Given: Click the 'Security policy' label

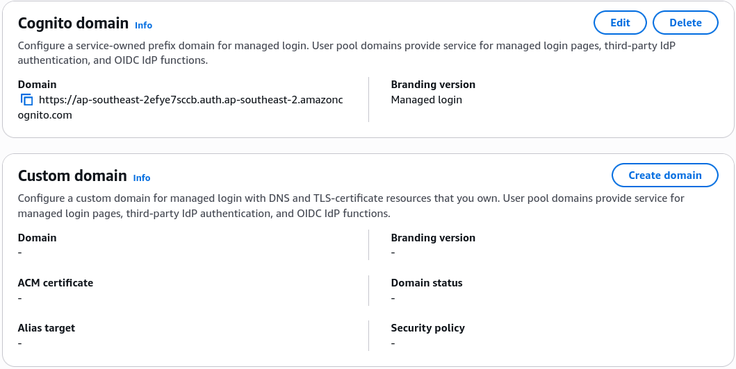Looking at the screenshot, I should point(427,328).
